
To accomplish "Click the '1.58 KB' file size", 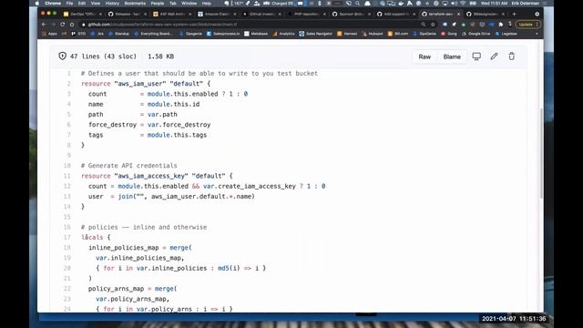I will tap(160, 56).
